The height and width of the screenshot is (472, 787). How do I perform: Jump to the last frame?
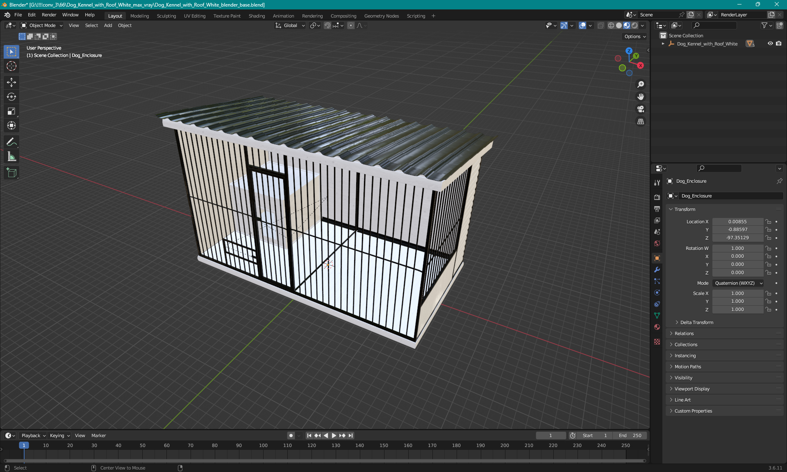[350, 436]
